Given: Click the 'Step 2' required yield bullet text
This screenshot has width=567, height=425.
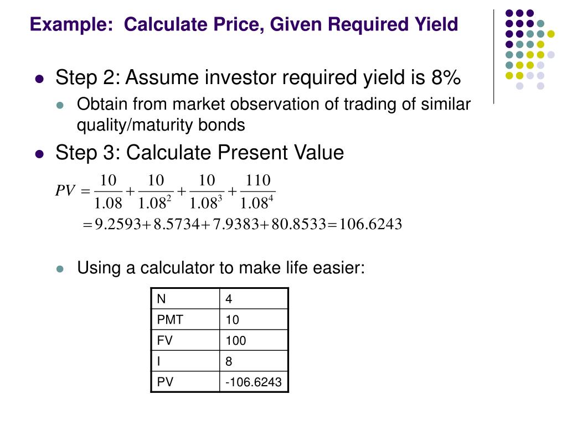Looking at the screenshot, I should pos(258,78).
